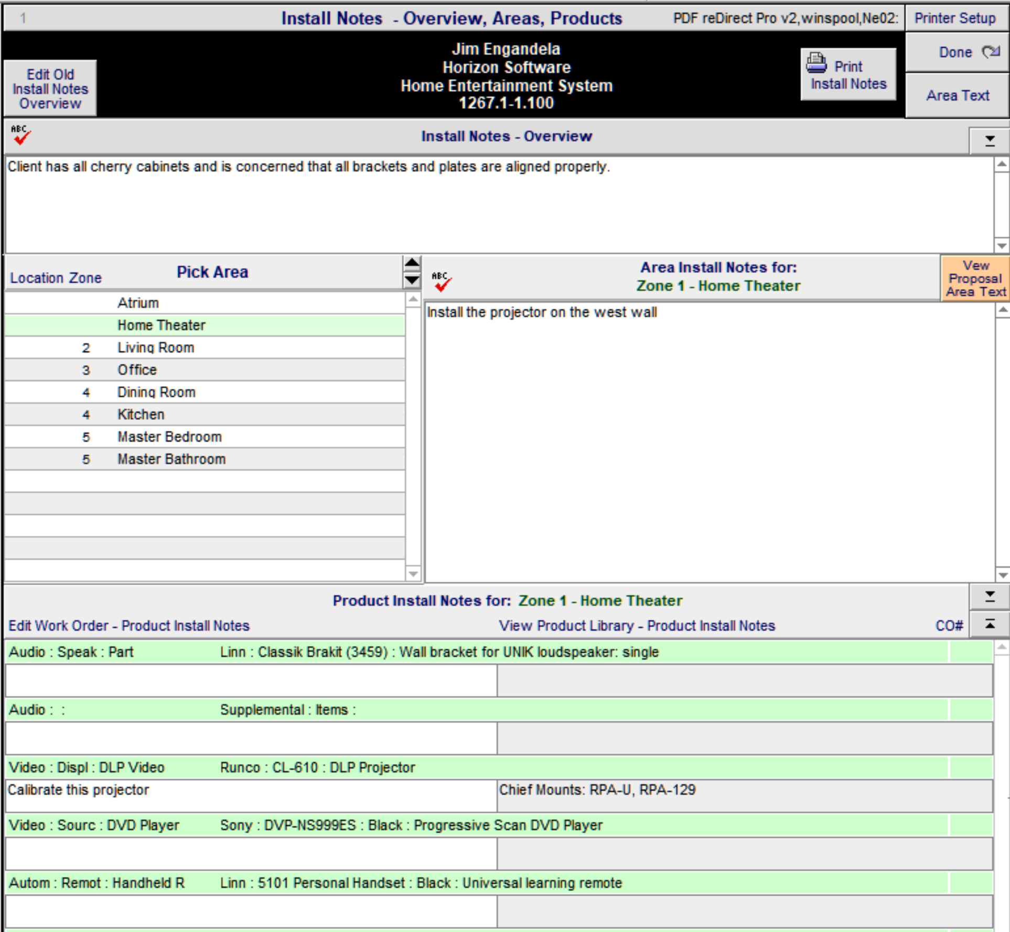The image size is (1010, 932).
Task: Click into Install Notes Overview text field
Action: pyautogui.click(x=499, y=204)
